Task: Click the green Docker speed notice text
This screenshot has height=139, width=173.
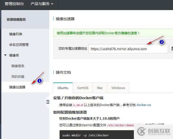Action: (98, 33)
